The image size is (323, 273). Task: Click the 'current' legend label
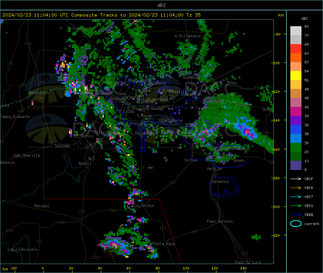(x=312, y=223)
